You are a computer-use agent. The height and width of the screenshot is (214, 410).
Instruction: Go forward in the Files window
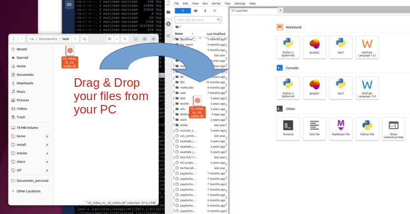click(x=21, y=39)
